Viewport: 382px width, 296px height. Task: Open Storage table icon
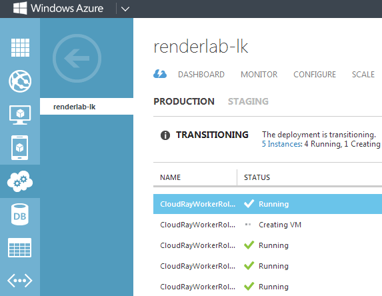(x=20, y=247)
